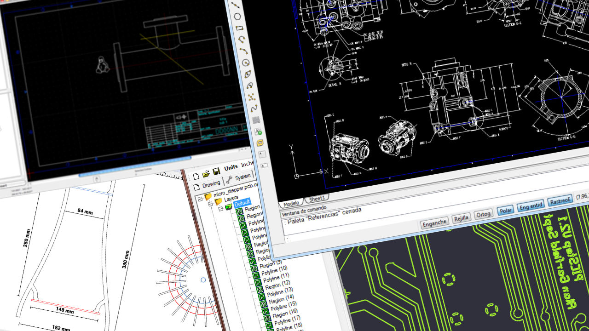This screenshot has width=589, height=331.
Task: Toggle the Ortog mode button
Action: point(483,215)
